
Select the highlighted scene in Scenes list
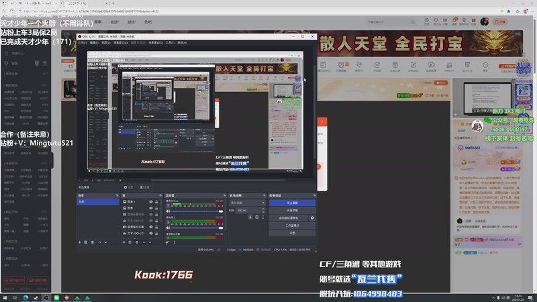(x=98, y=202)
